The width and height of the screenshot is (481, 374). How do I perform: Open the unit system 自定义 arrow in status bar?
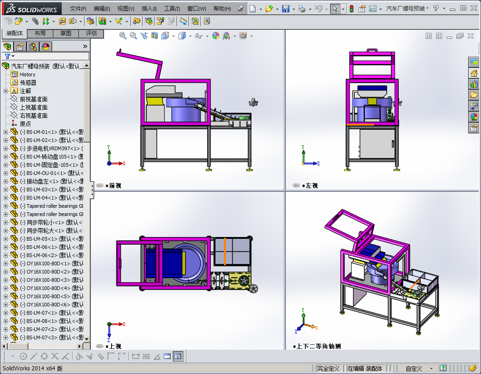point(431,369)
